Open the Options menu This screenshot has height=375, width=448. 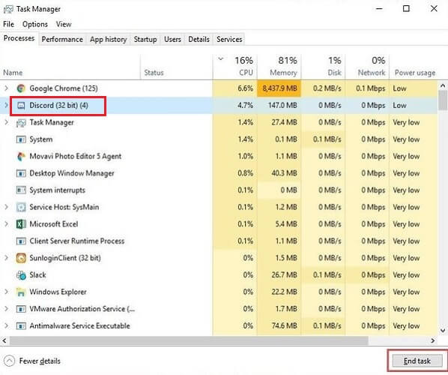pyautogui.click(x=35, y=24)
